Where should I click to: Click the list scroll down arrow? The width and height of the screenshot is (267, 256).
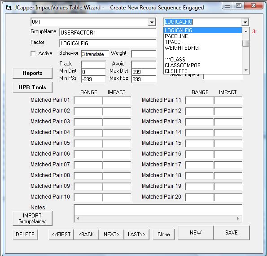pyautogui.click(x=246, y=70)
